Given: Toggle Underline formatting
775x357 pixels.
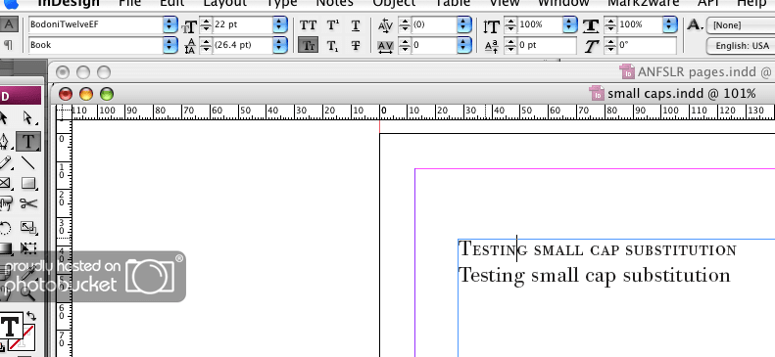Looking at the screenshot, I should point(356,25).
